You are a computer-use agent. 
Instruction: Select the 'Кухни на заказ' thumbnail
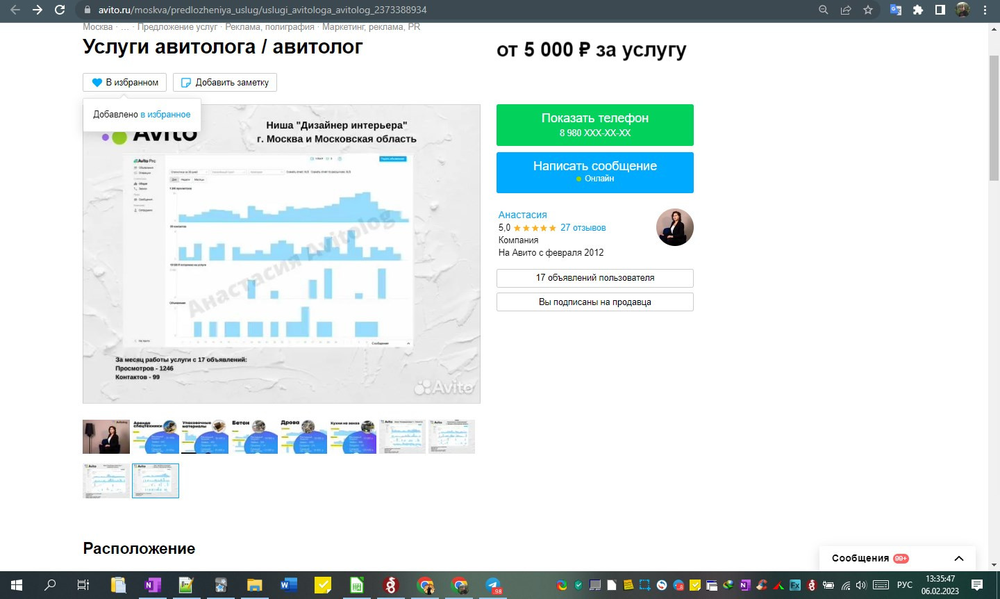(x=353, y=436)
